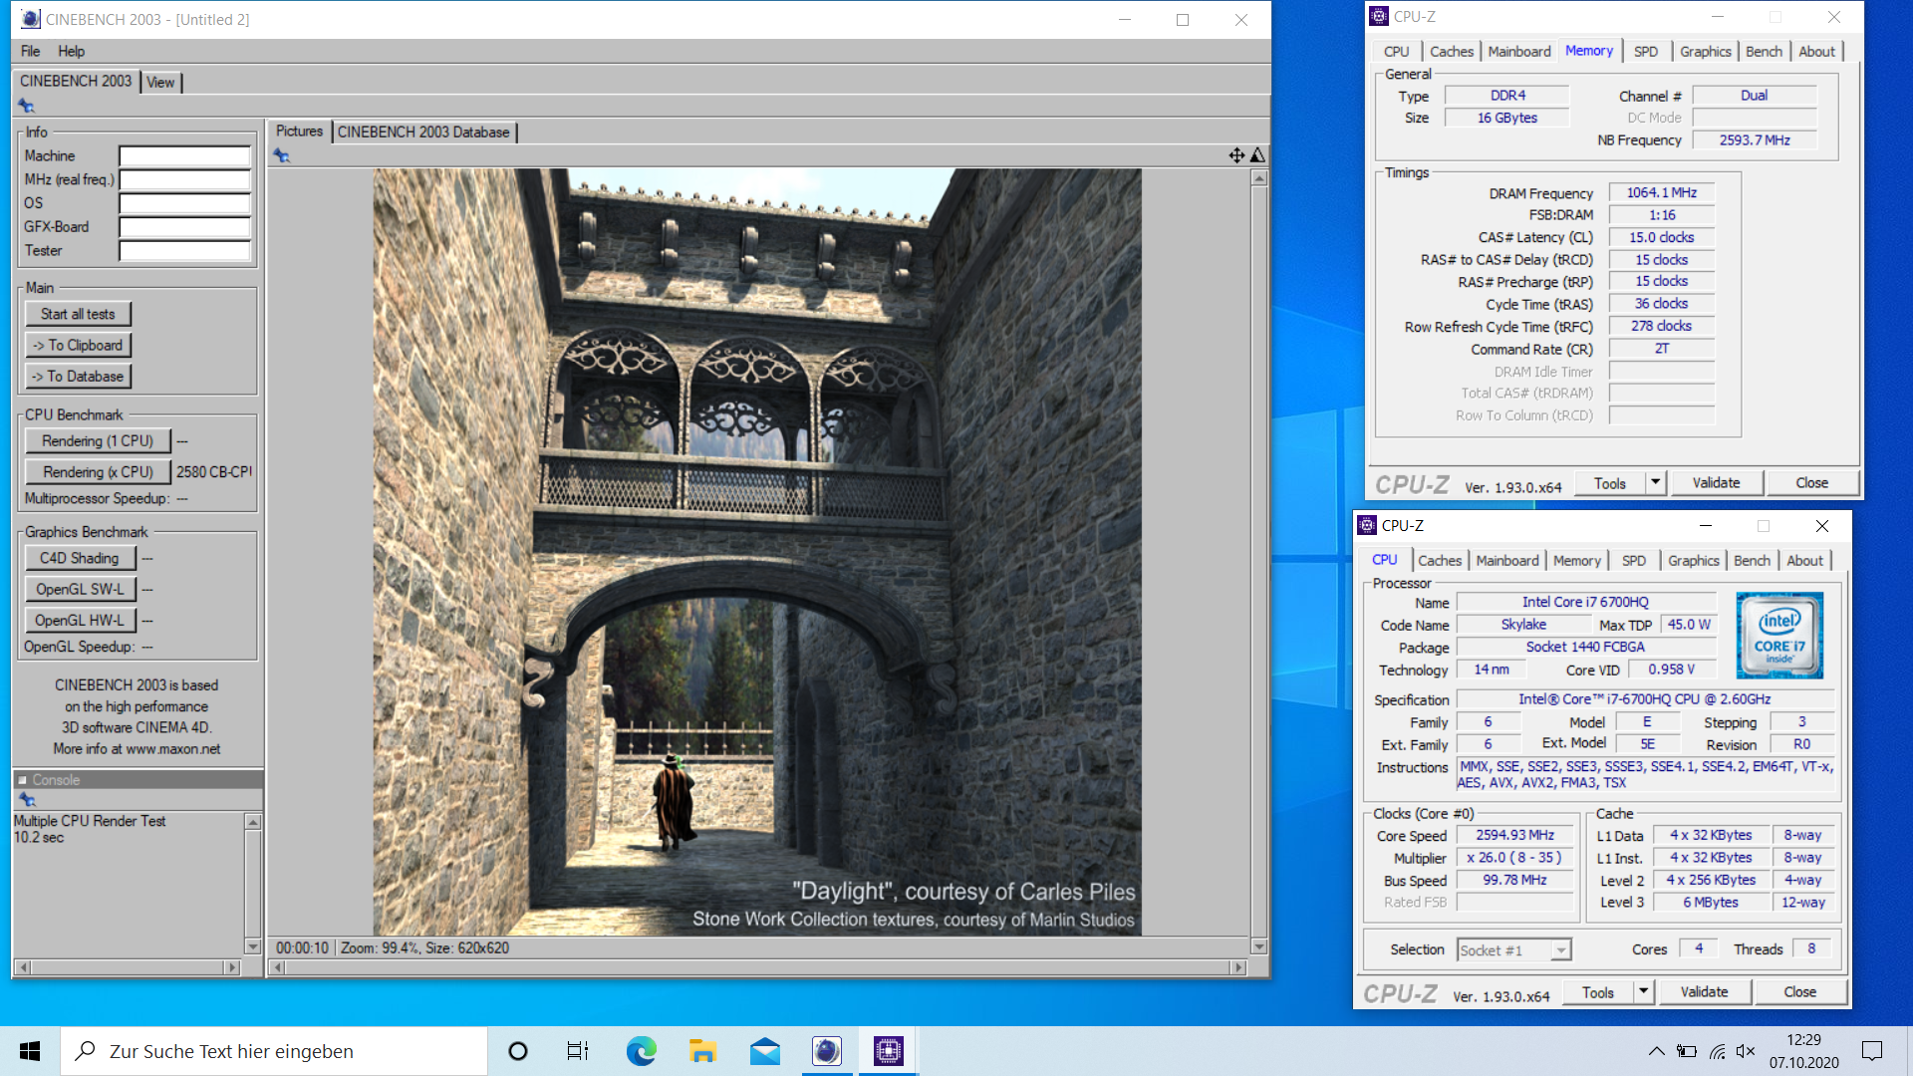Click Validate in lower CPU-Z window
The width and height of the screenshot is (1913, 1076).
click(x=1704, y=991)
